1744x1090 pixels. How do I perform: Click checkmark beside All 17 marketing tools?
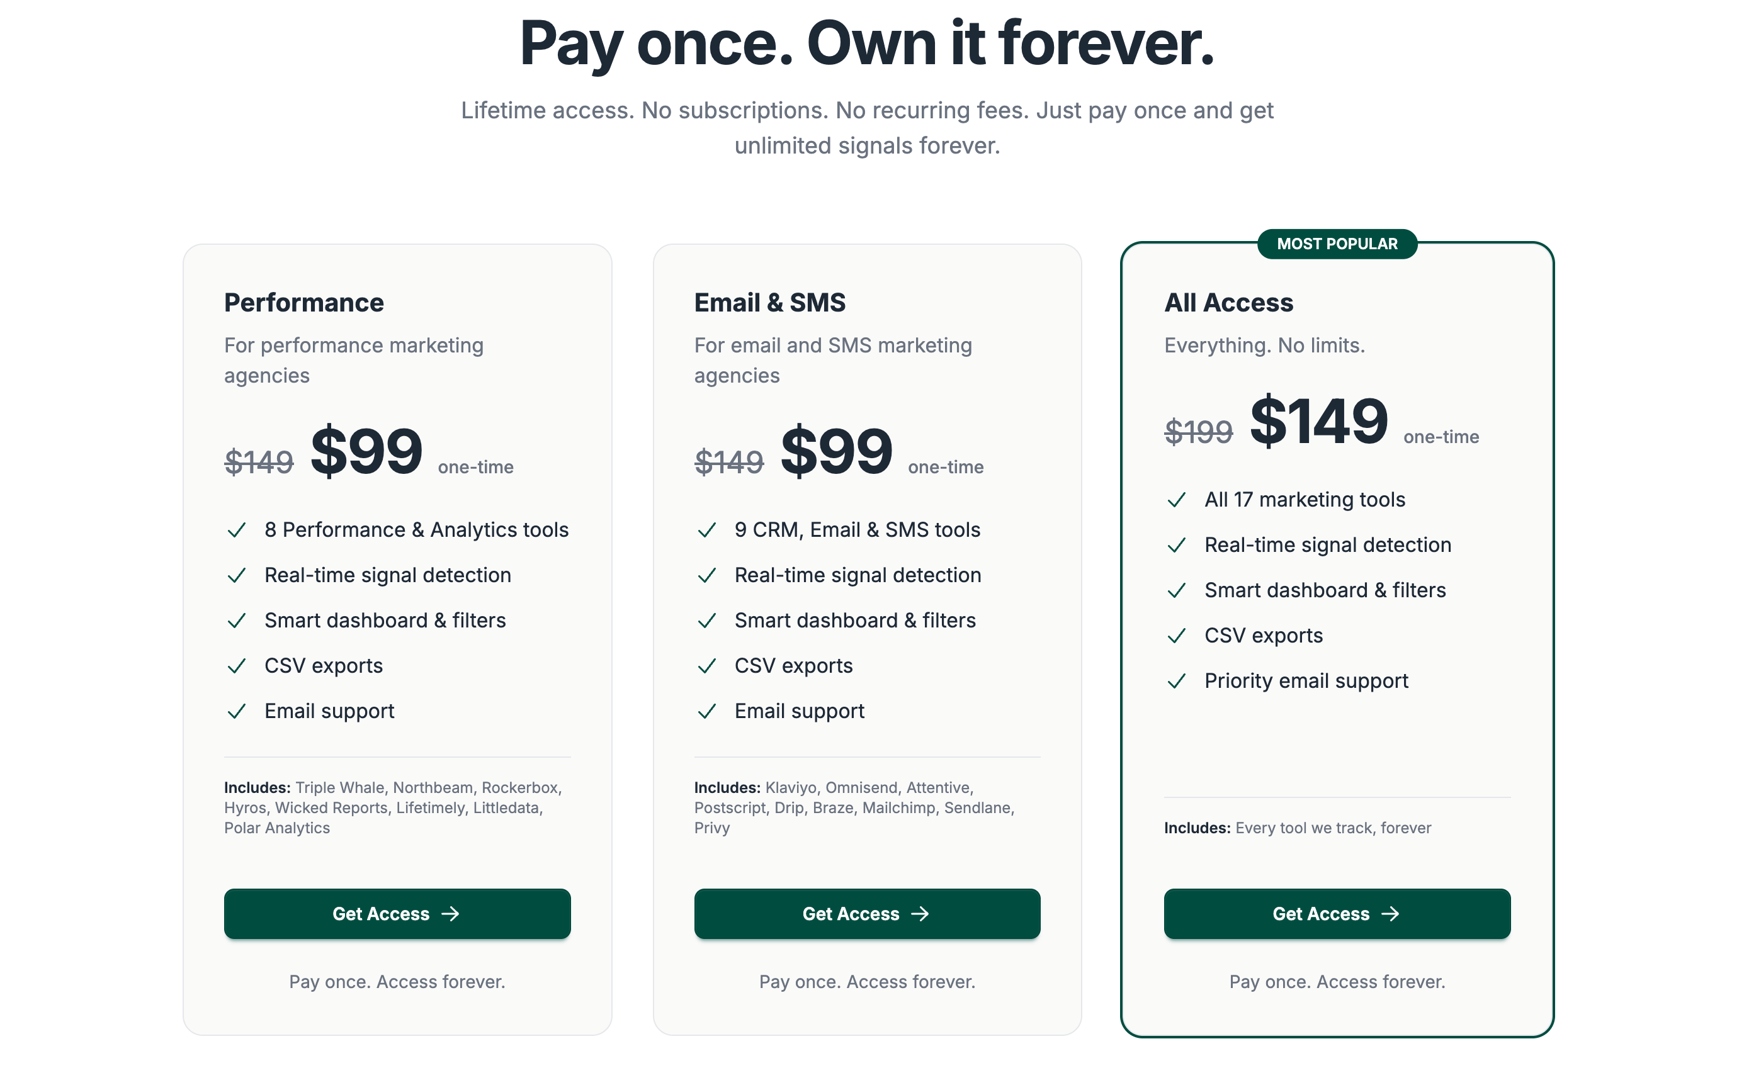[x=1176, y=500]
